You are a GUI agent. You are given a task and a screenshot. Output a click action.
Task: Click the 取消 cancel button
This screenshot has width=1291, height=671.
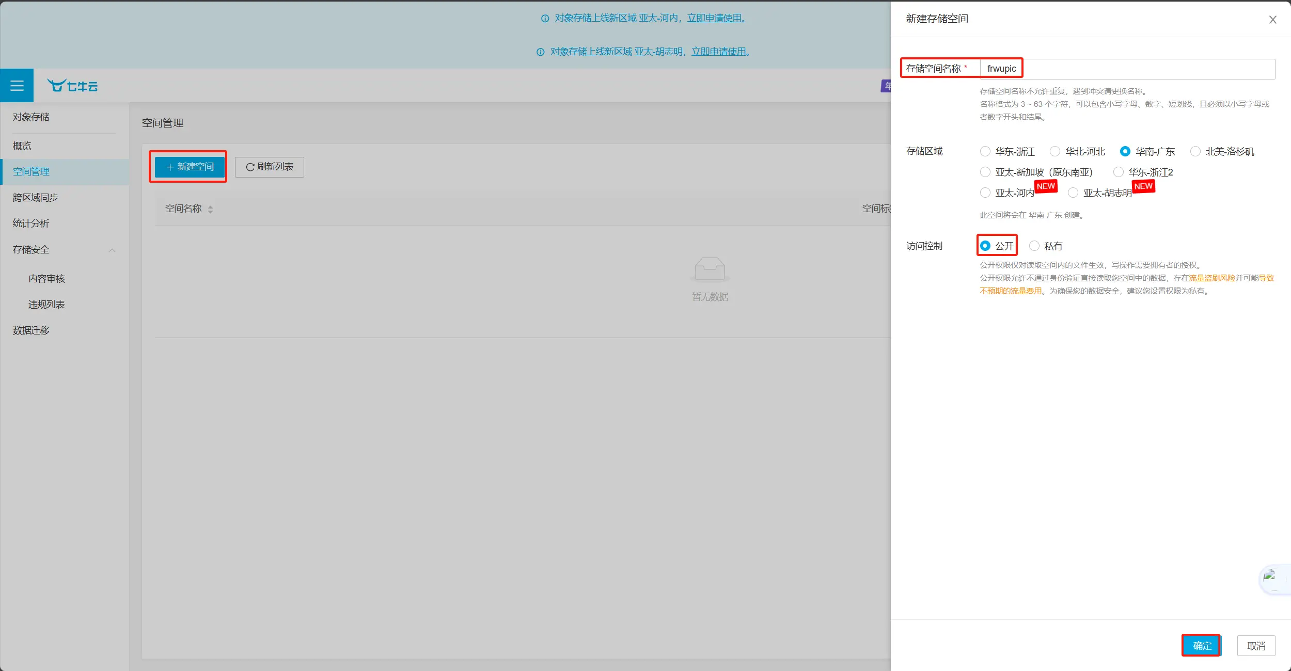pyautogui.click(x=1256, y=646)
